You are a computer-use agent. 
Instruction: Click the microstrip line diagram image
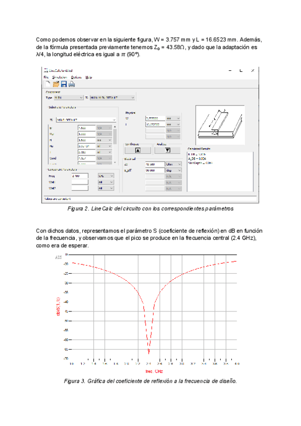tap(220, 125)
